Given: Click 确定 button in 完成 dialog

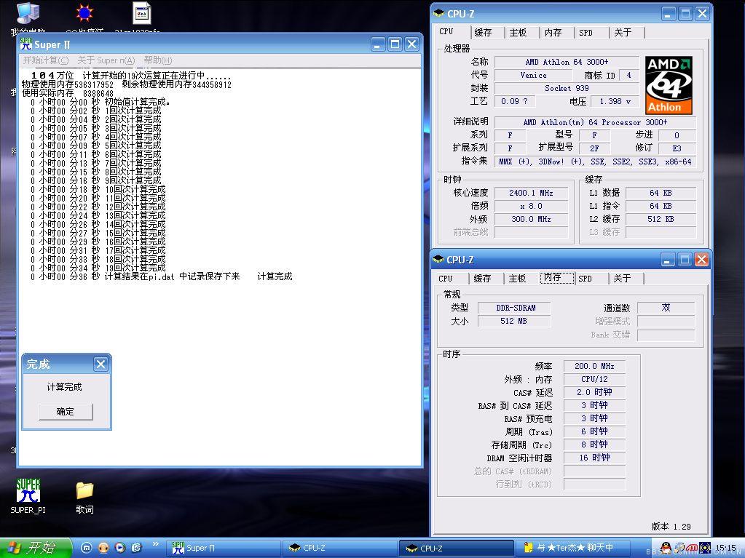Looking at the screenshot, I should tap(65, 411).
